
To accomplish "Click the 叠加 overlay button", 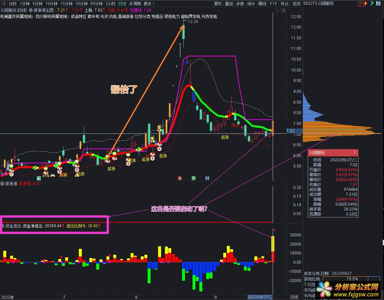I will click(x=229, y=4).
